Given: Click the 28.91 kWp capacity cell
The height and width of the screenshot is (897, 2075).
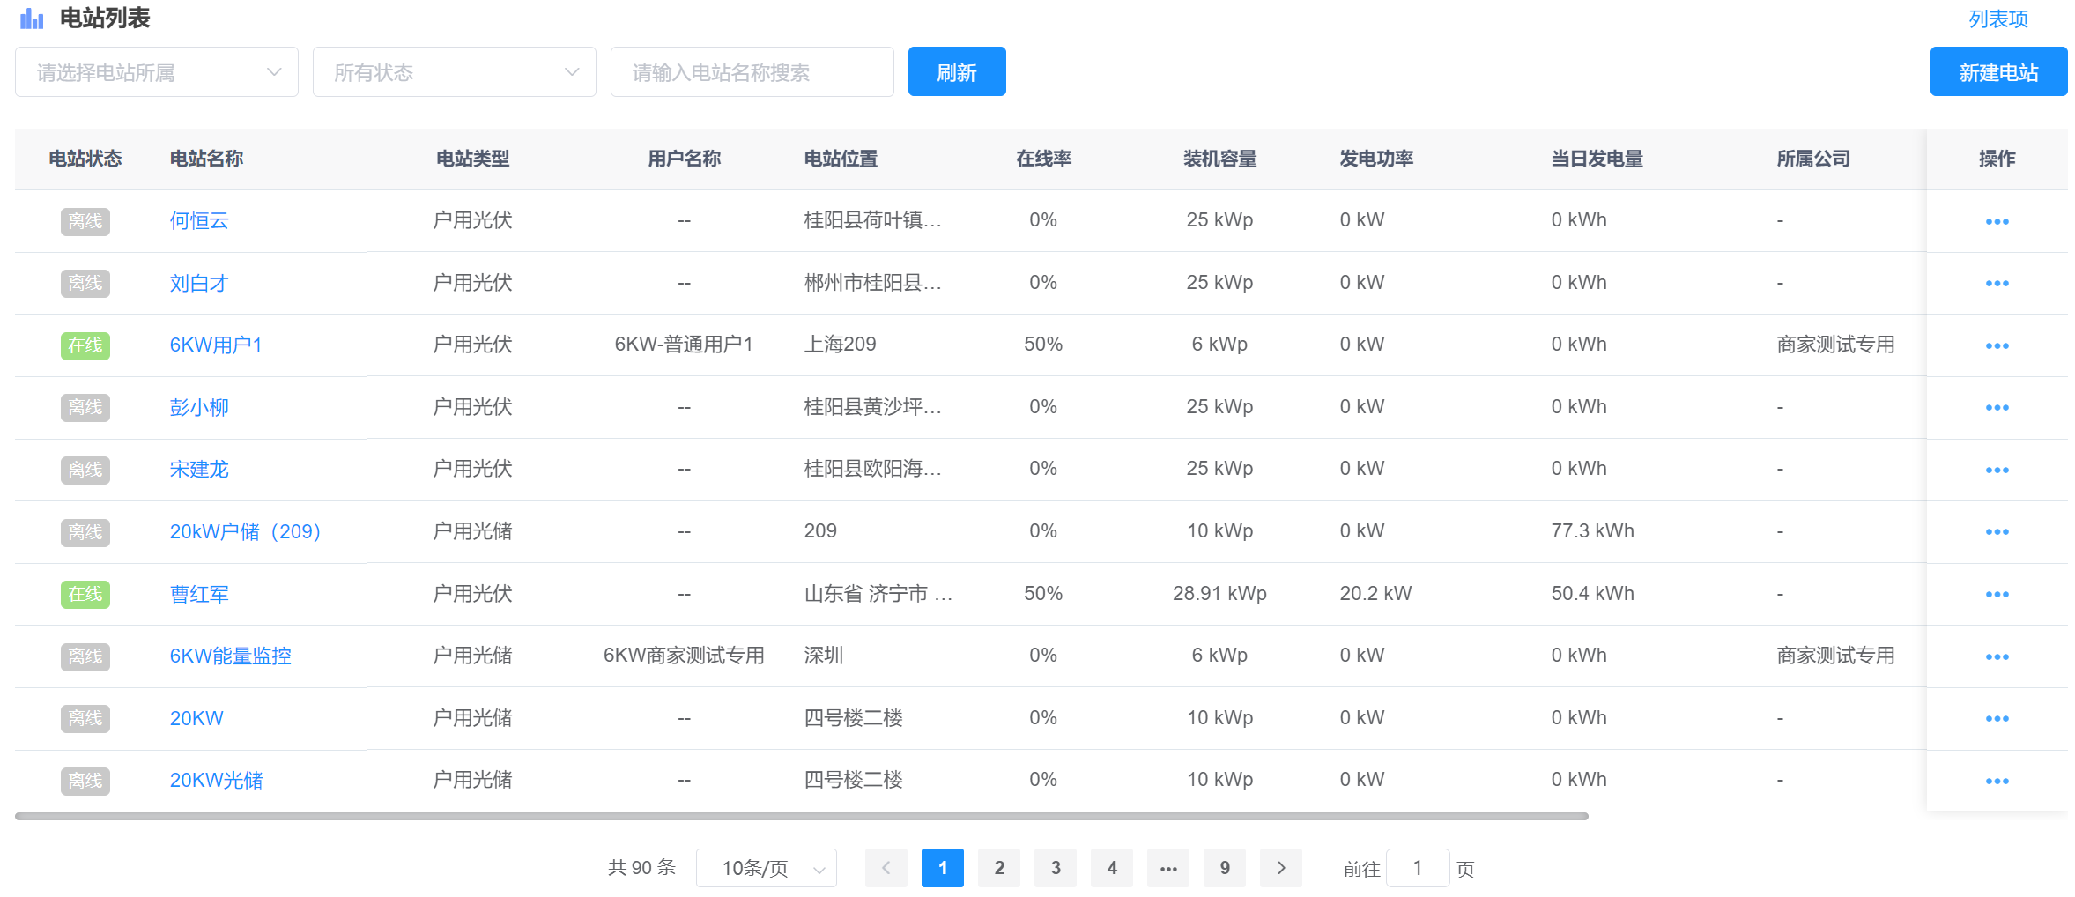Looking at the screenshot, I should pyautogui.click(x=1219, y=593).
